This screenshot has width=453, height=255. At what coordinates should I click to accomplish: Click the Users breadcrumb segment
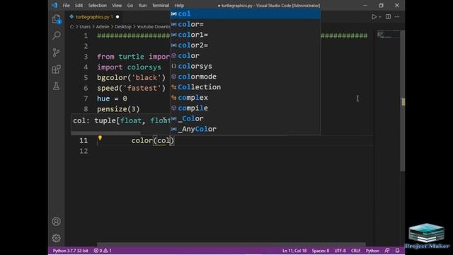(x=85, y=27)
